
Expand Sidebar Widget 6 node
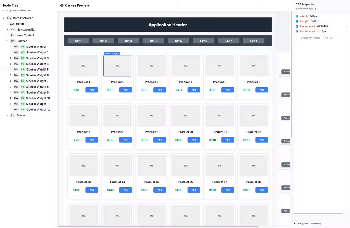click(11, 76)
